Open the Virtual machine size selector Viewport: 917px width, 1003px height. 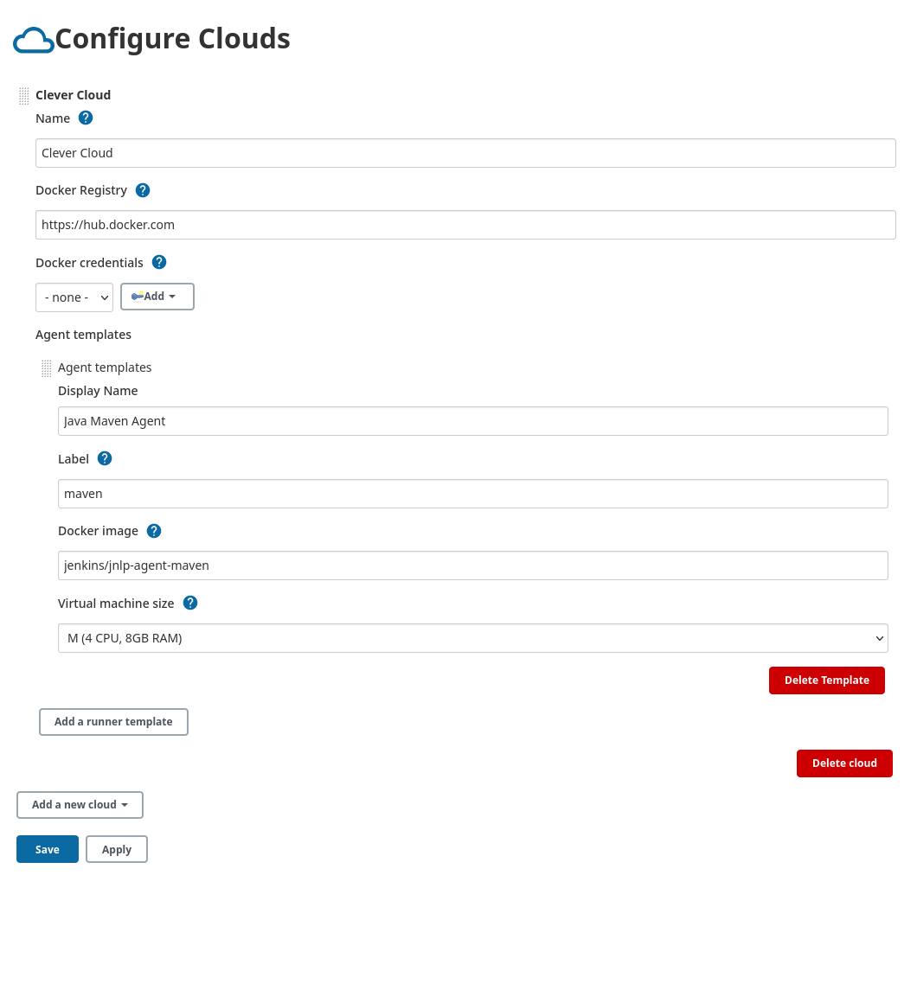click(473, 638)
